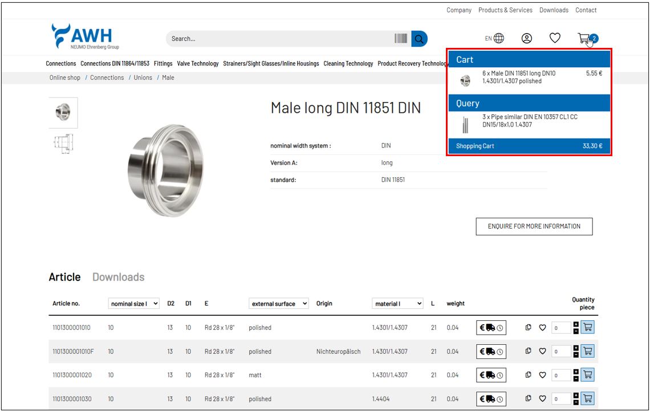Select the technical drawing thumbnail
650x412 pixels.
click(63, 144)
